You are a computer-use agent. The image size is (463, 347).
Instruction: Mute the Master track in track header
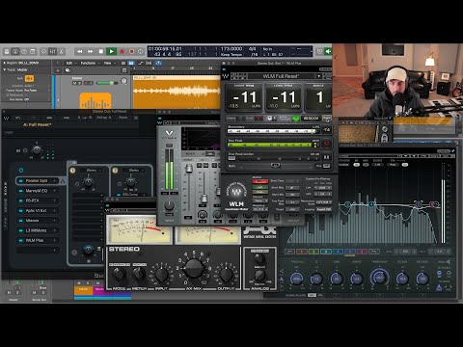(x=74, y=83)
